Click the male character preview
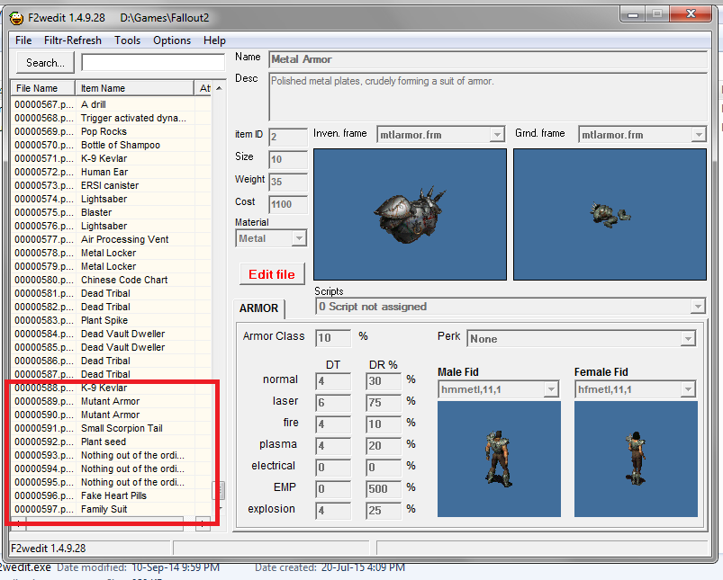 pyautogui.click(x=499, y=459)
